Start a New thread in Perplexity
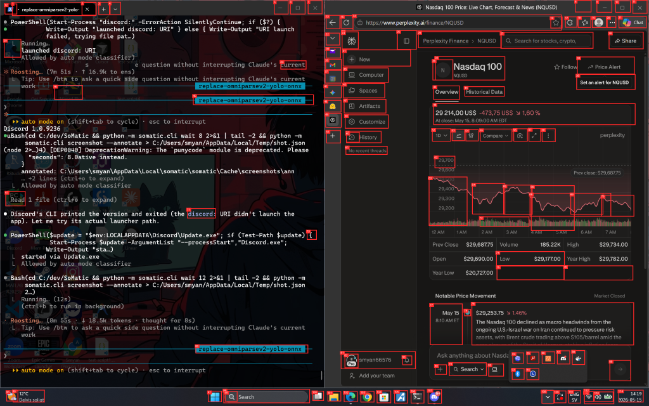Viewport: 649px width, 406px height. pos(376,59)
